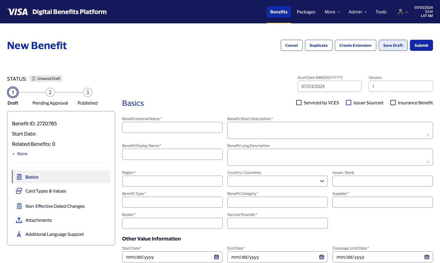Click the New Benefit page heading
This screenshot has width=440, height=263.
[37, 46]
